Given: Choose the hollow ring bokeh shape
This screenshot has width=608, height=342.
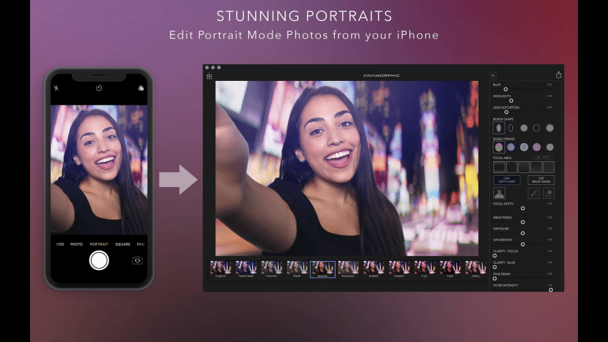Looking at the screenshot, I should [537, 128].
